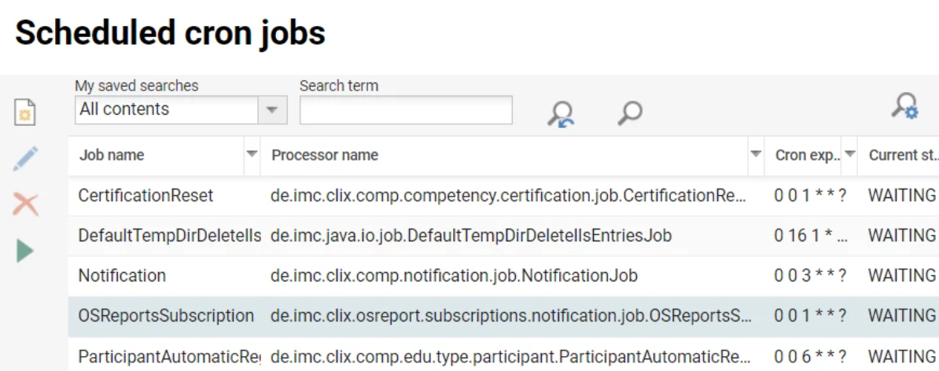Select the Notification job row
Screen dimensions: 939x371
pyautogui.click(x=123, y=276)
